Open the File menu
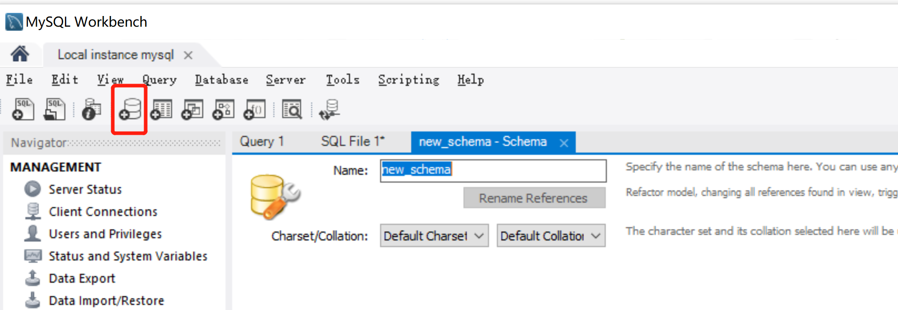Viewport: 898px width, 310px height. (x=19, y=80)
